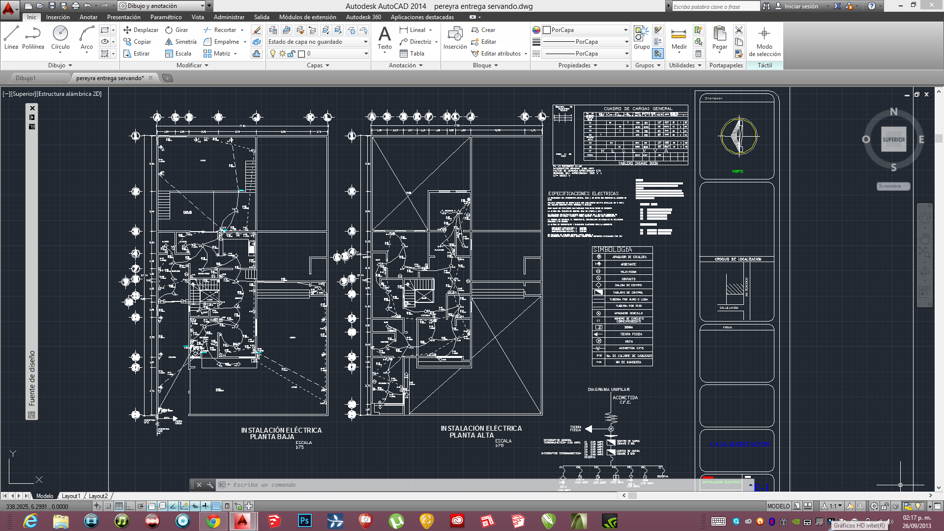Open the PorCapa object color selector
This screenshot has width=944, height=531.
tap(586, 30)
